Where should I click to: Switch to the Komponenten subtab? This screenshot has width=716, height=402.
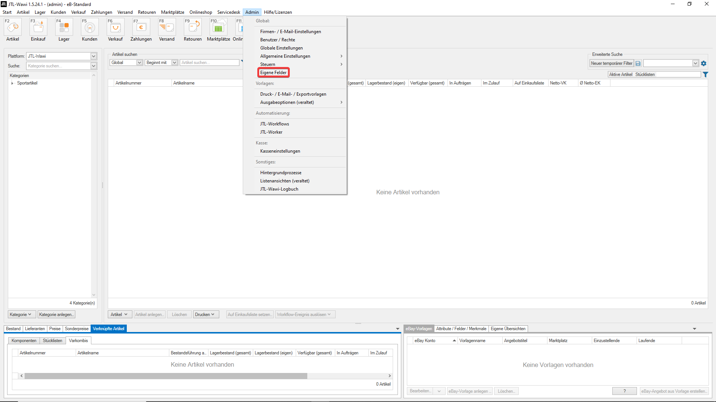[24, 341]
